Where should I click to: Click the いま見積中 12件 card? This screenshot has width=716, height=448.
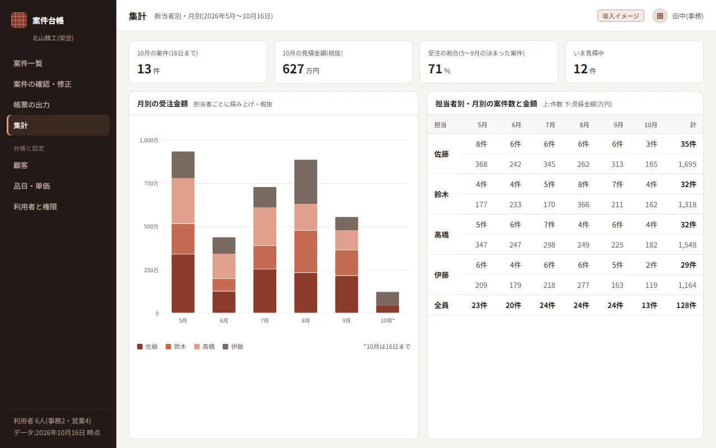pos(634,62)
